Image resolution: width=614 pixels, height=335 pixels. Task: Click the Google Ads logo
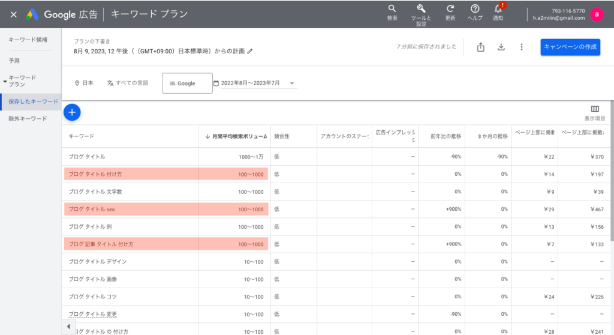[32, 14]
